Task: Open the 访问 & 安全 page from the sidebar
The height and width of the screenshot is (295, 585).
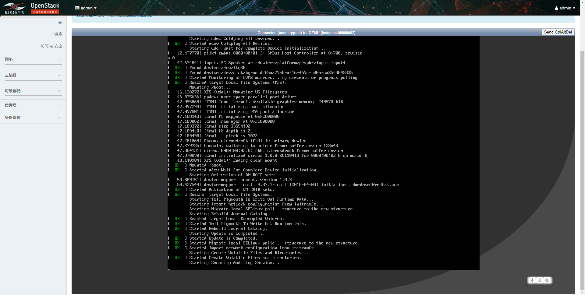Action: pyautogui.click(x=51, y=46)
